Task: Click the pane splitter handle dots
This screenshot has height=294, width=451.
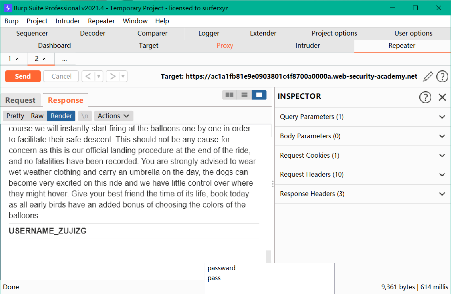Action: click(273, 184)
